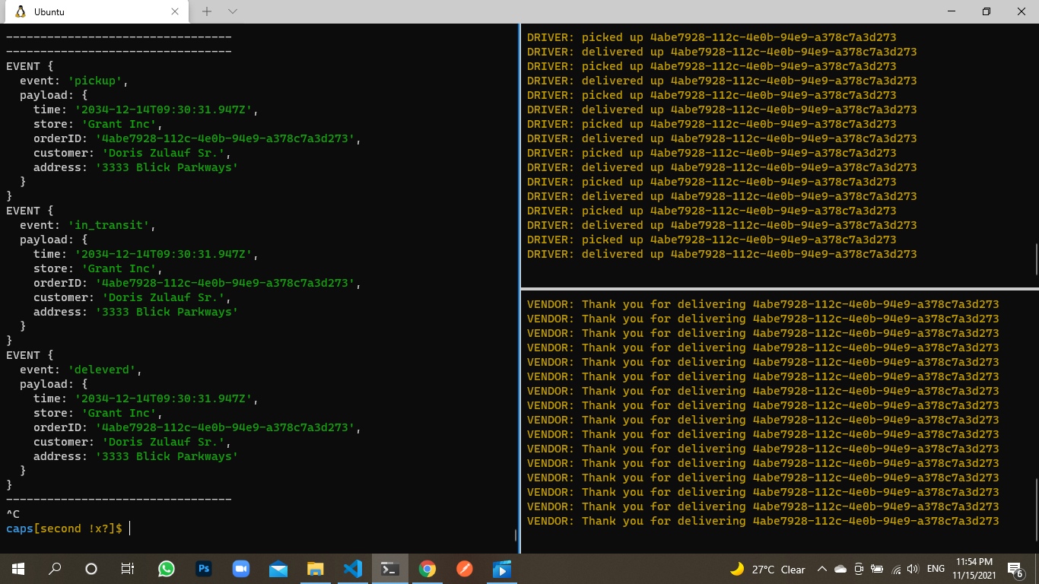1039x584 pixels.
Task: Close the Ubuntu tab
Action: click(x=175, y=11)
